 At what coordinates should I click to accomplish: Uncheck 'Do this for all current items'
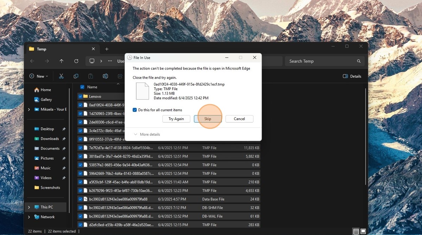(x=135, y=110)
